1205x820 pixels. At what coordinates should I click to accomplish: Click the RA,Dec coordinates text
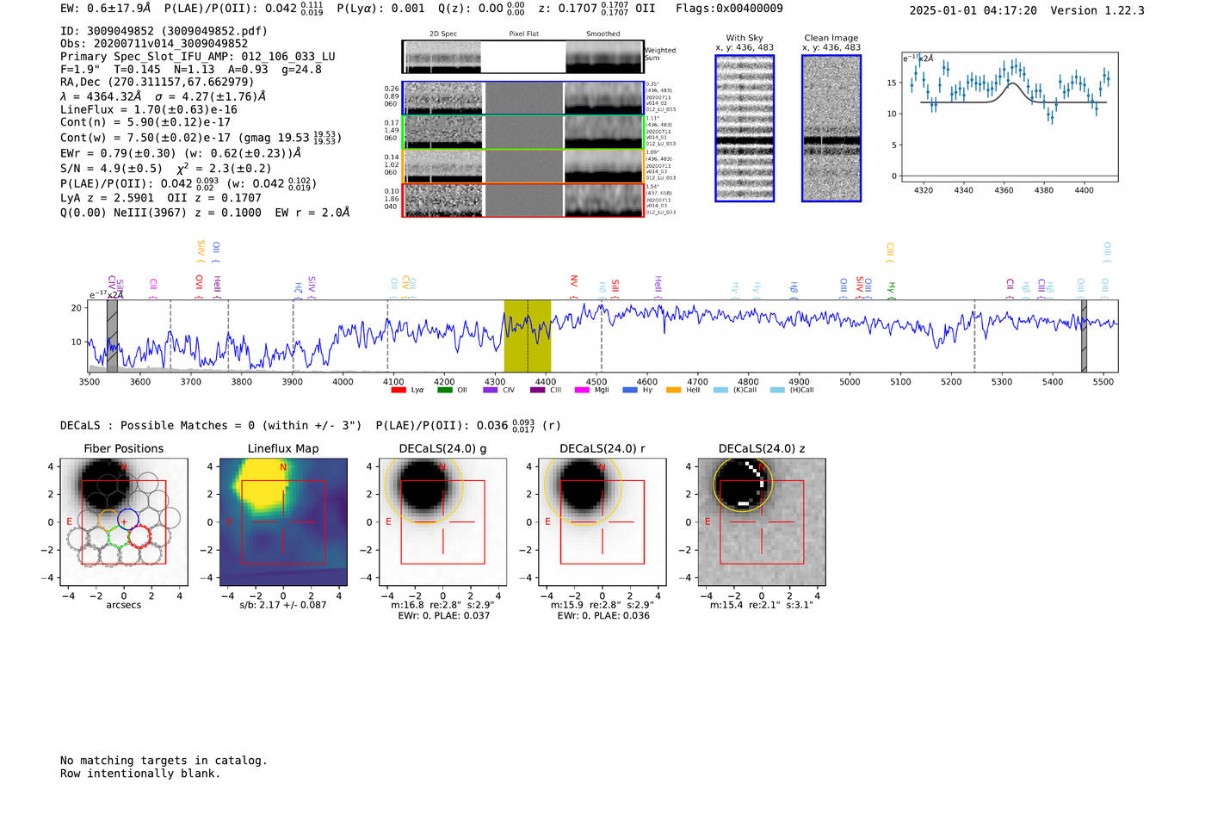[x=158, y=83]
